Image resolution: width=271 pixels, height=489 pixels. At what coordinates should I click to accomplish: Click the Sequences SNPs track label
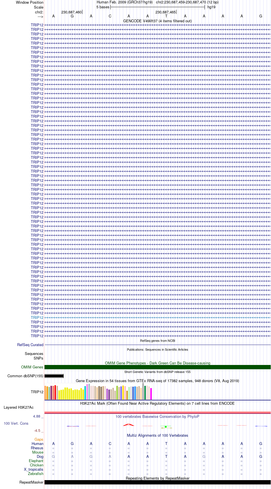pos(34,356)
